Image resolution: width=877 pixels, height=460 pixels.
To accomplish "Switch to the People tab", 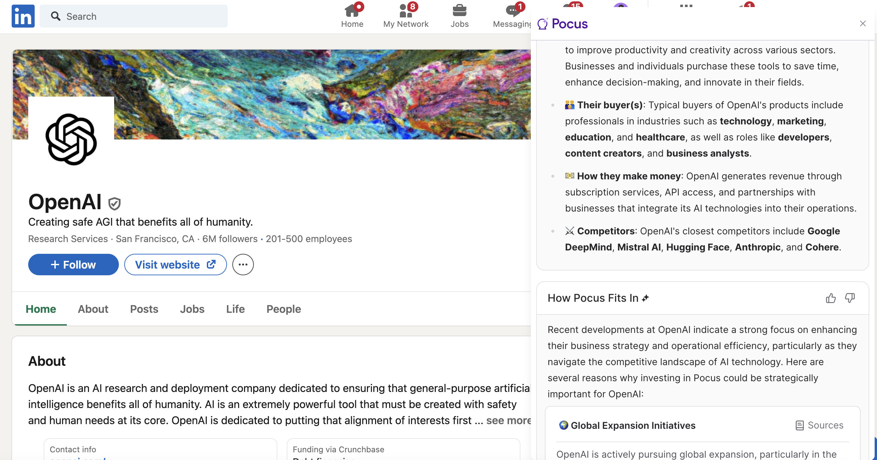I will (x=283, y=309).
